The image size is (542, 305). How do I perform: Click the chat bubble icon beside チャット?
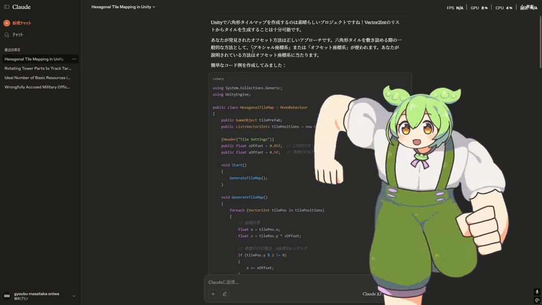click(7, 34)
